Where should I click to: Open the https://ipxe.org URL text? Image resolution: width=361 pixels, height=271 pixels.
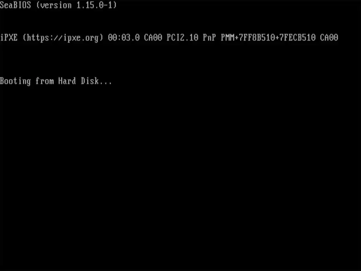coord(63,37)
